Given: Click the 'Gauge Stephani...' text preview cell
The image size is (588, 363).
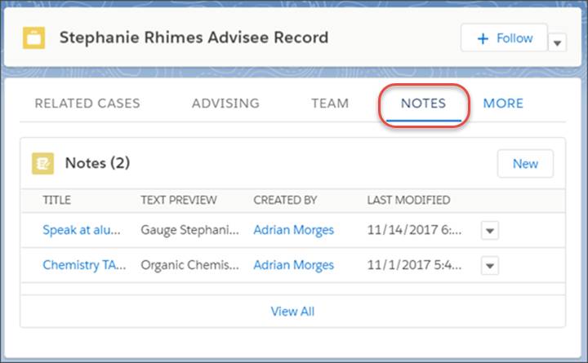Looking at the screenshot, I should pos(189,230).
